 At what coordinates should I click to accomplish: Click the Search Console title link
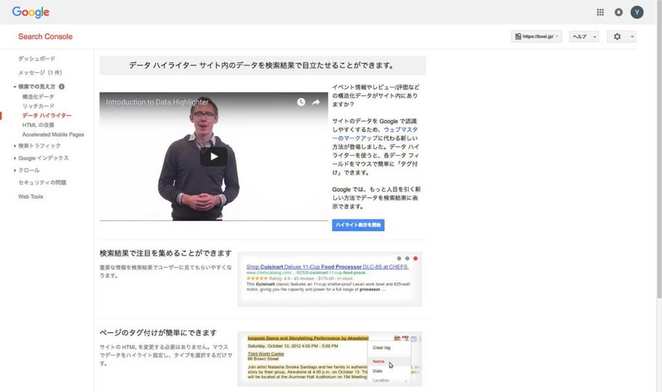(45, 37)
